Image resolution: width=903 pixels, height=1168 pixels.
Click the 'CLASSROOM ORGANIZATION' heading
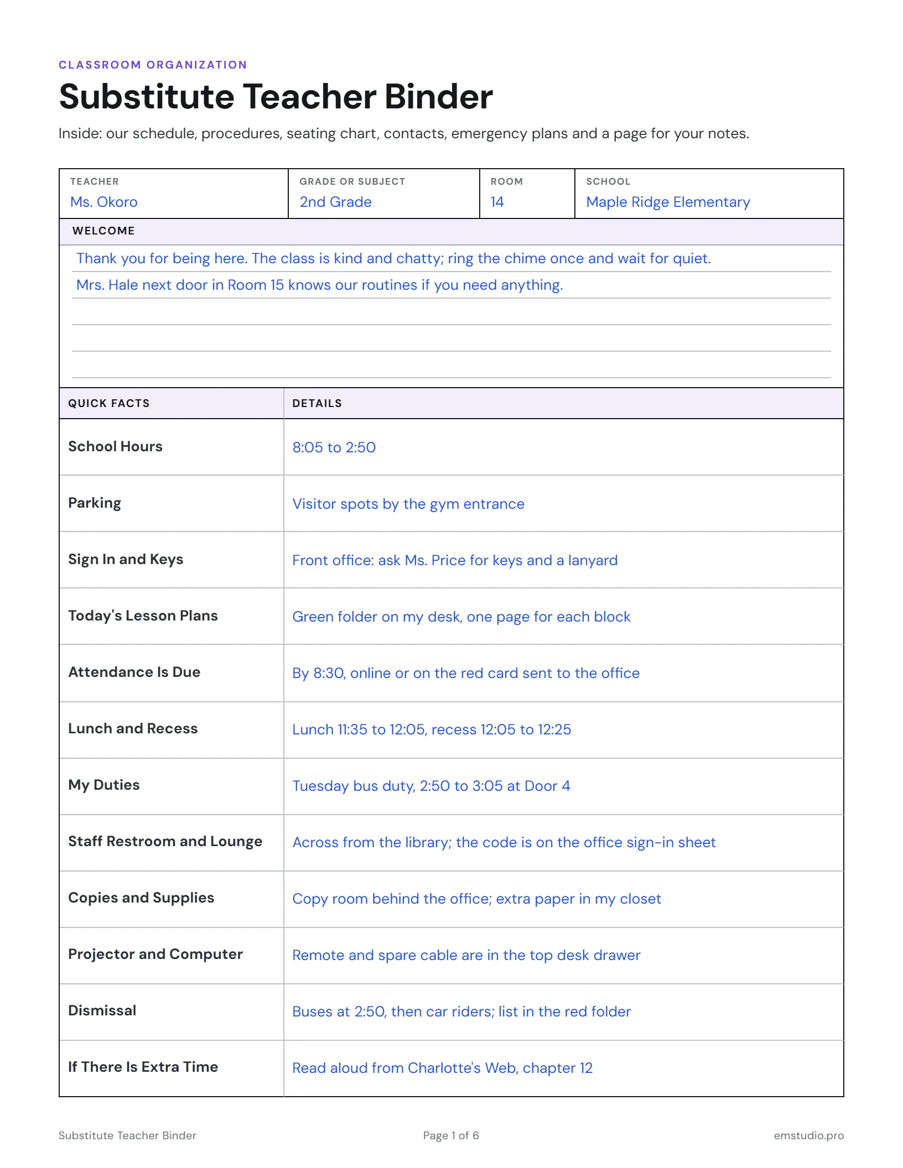tap(153, 65)
